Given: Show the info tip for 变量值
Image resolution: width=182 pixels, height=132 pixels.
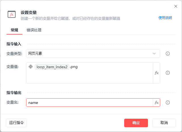Looking at the screenshot, I should pos(168,73).
